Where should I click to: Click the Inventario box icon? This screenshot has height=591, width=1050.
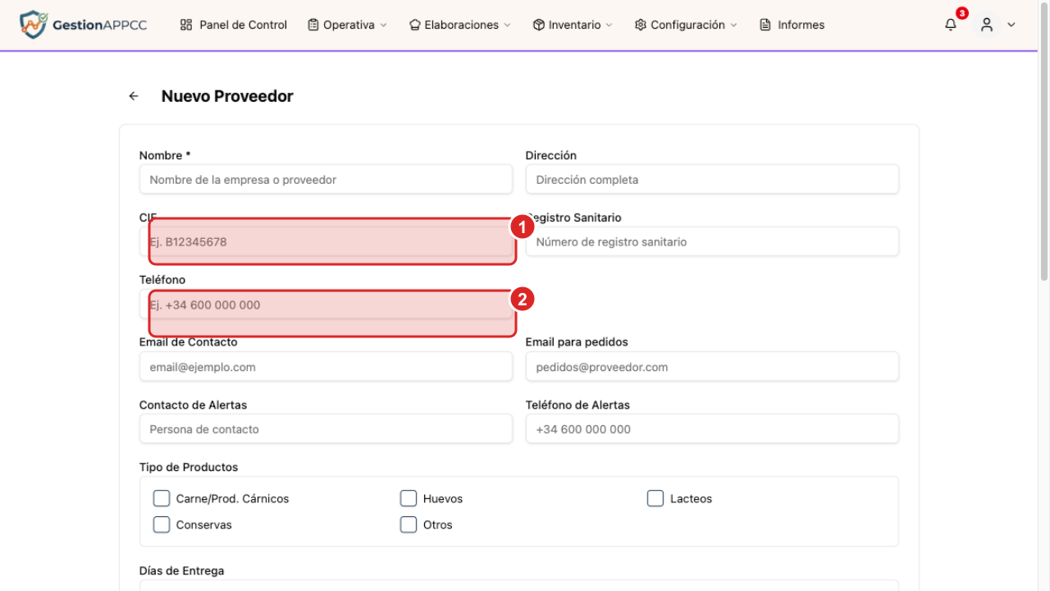click(539, 25)
